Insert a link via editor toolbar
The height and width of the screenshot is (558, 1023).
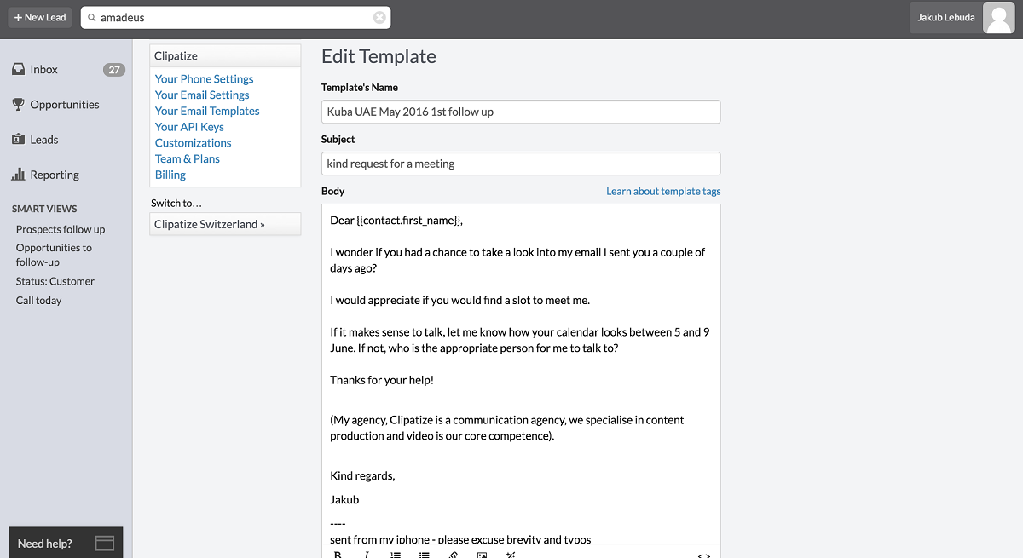(453, 554)
